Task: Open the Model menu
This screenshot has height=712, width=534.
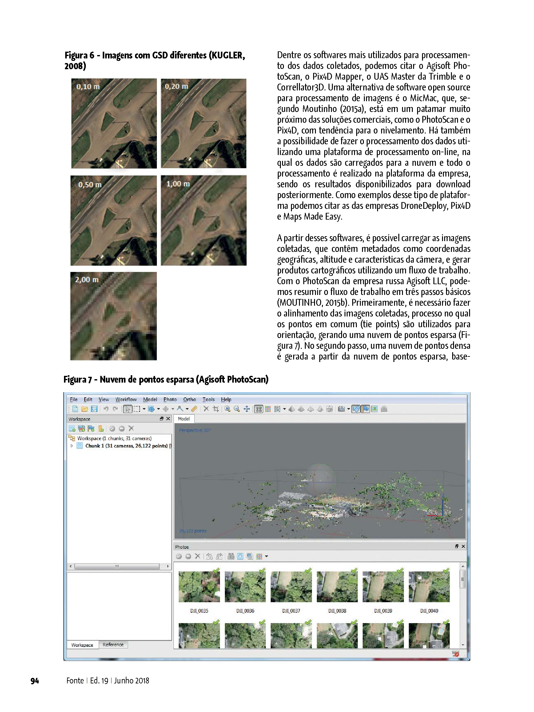Action: (x=150, y=399)
